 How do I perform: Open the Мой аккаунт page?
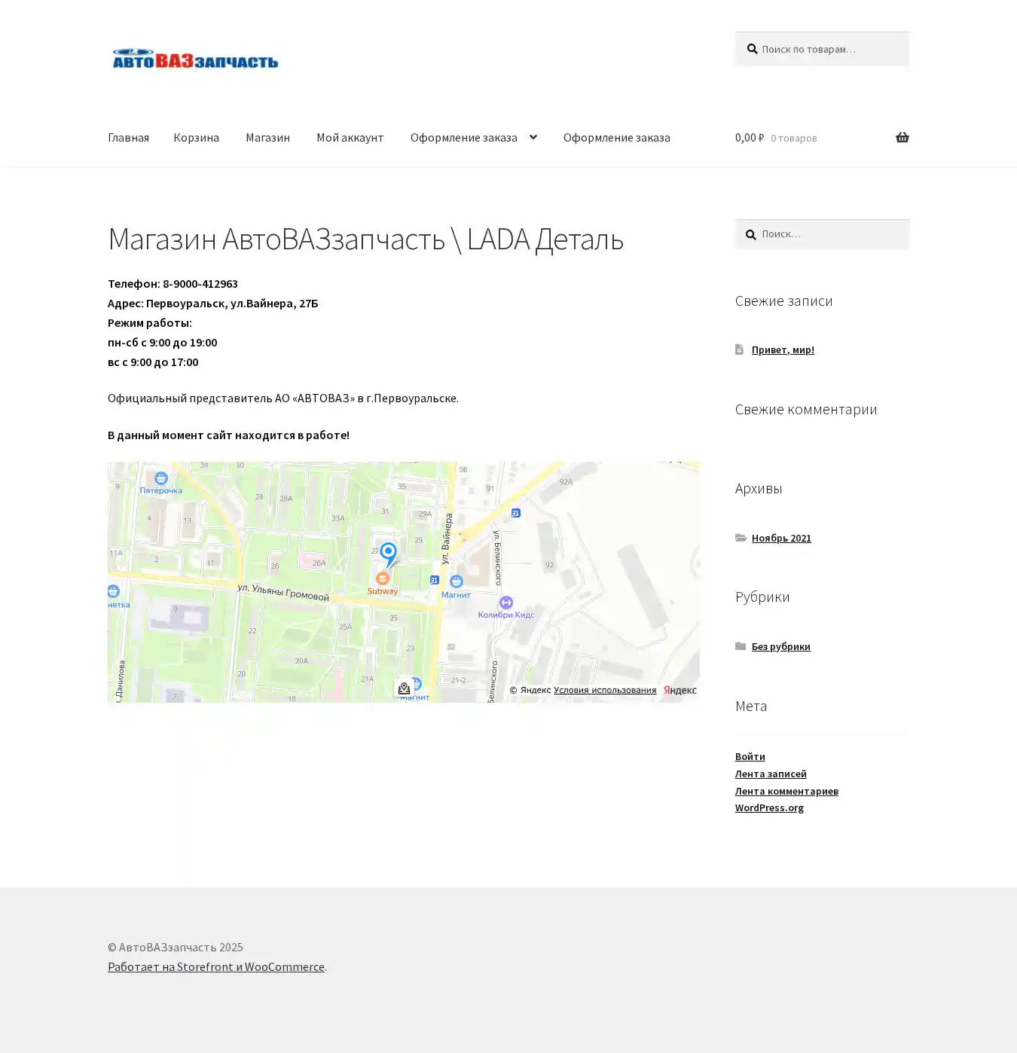350,137
